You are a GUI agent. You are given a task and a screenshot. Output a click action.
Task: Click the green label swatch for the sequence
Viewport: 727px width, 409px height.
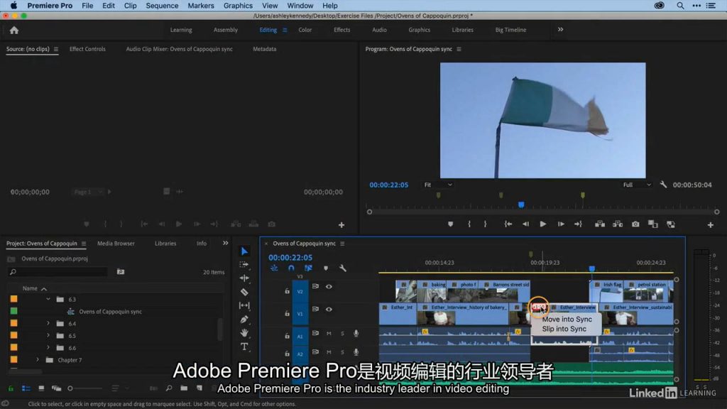(x=14, y=311)
